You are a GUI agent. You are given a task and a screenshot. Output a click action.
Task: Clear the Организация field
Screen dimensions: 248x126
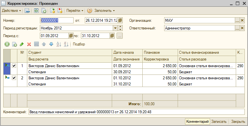coord(242,20)
